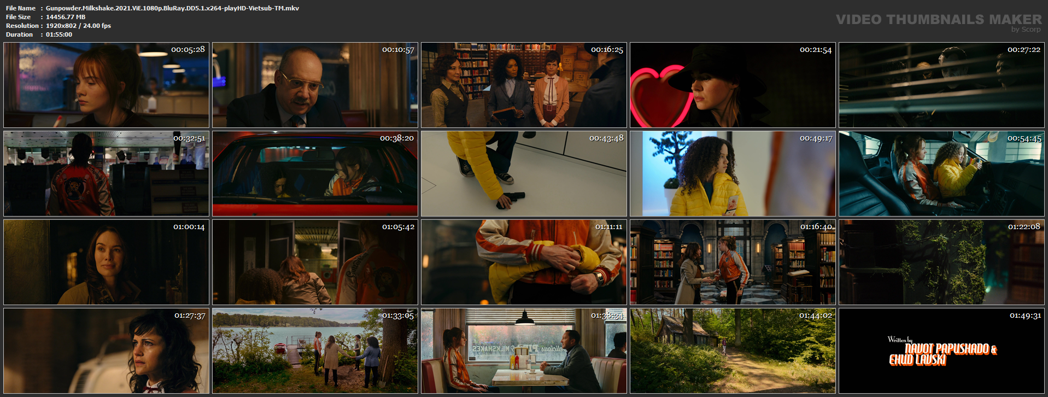This screenshot has height=397, width=1048.
Task: Open the thumbnail at 01:27:37
Action: 106,351
